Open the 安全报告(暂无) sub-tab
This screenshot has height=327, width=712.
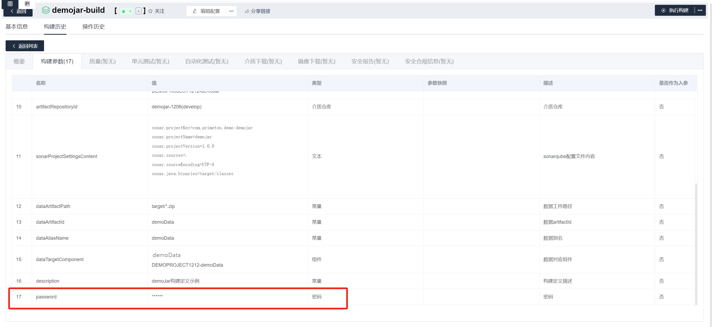tap(370, 61)
